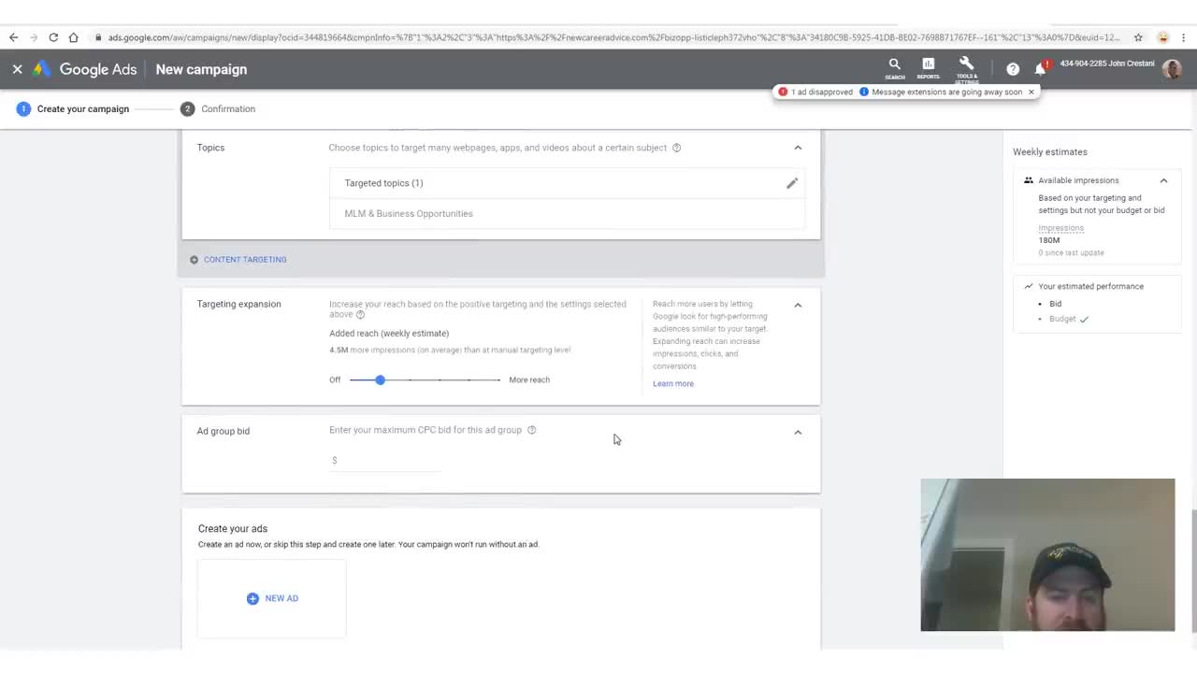The height and width of the screenshot is (673, 1197).
Task: Click the account avatar picture
Action: point(1172,69)
